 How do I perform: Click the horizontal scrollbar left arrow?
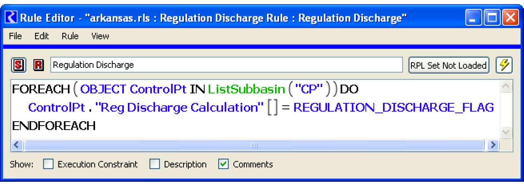click(16, 145)
